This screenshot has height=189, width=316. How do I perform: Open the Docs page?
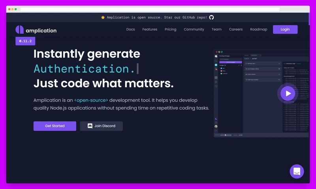click(131, 29)
